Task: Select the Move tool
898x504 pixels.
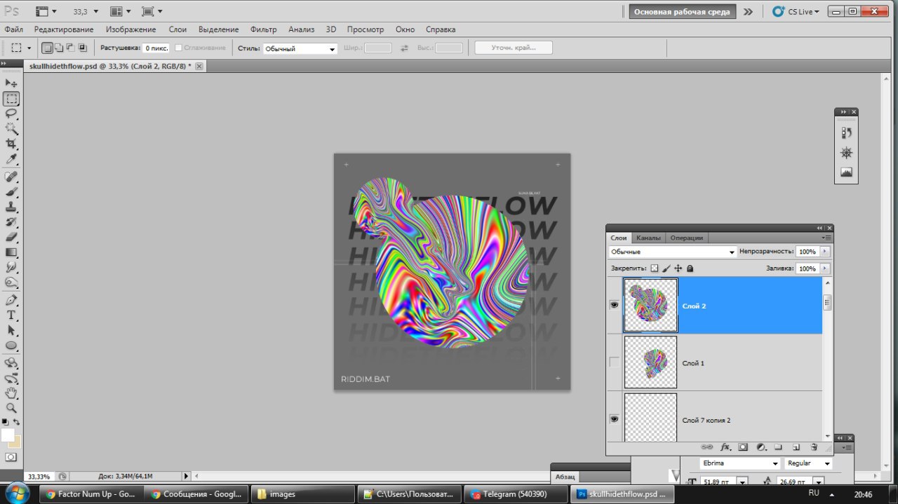Action: 11,83
